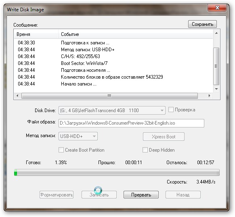
Task: Click the Форматировать button
Action: tap(57, 195)
